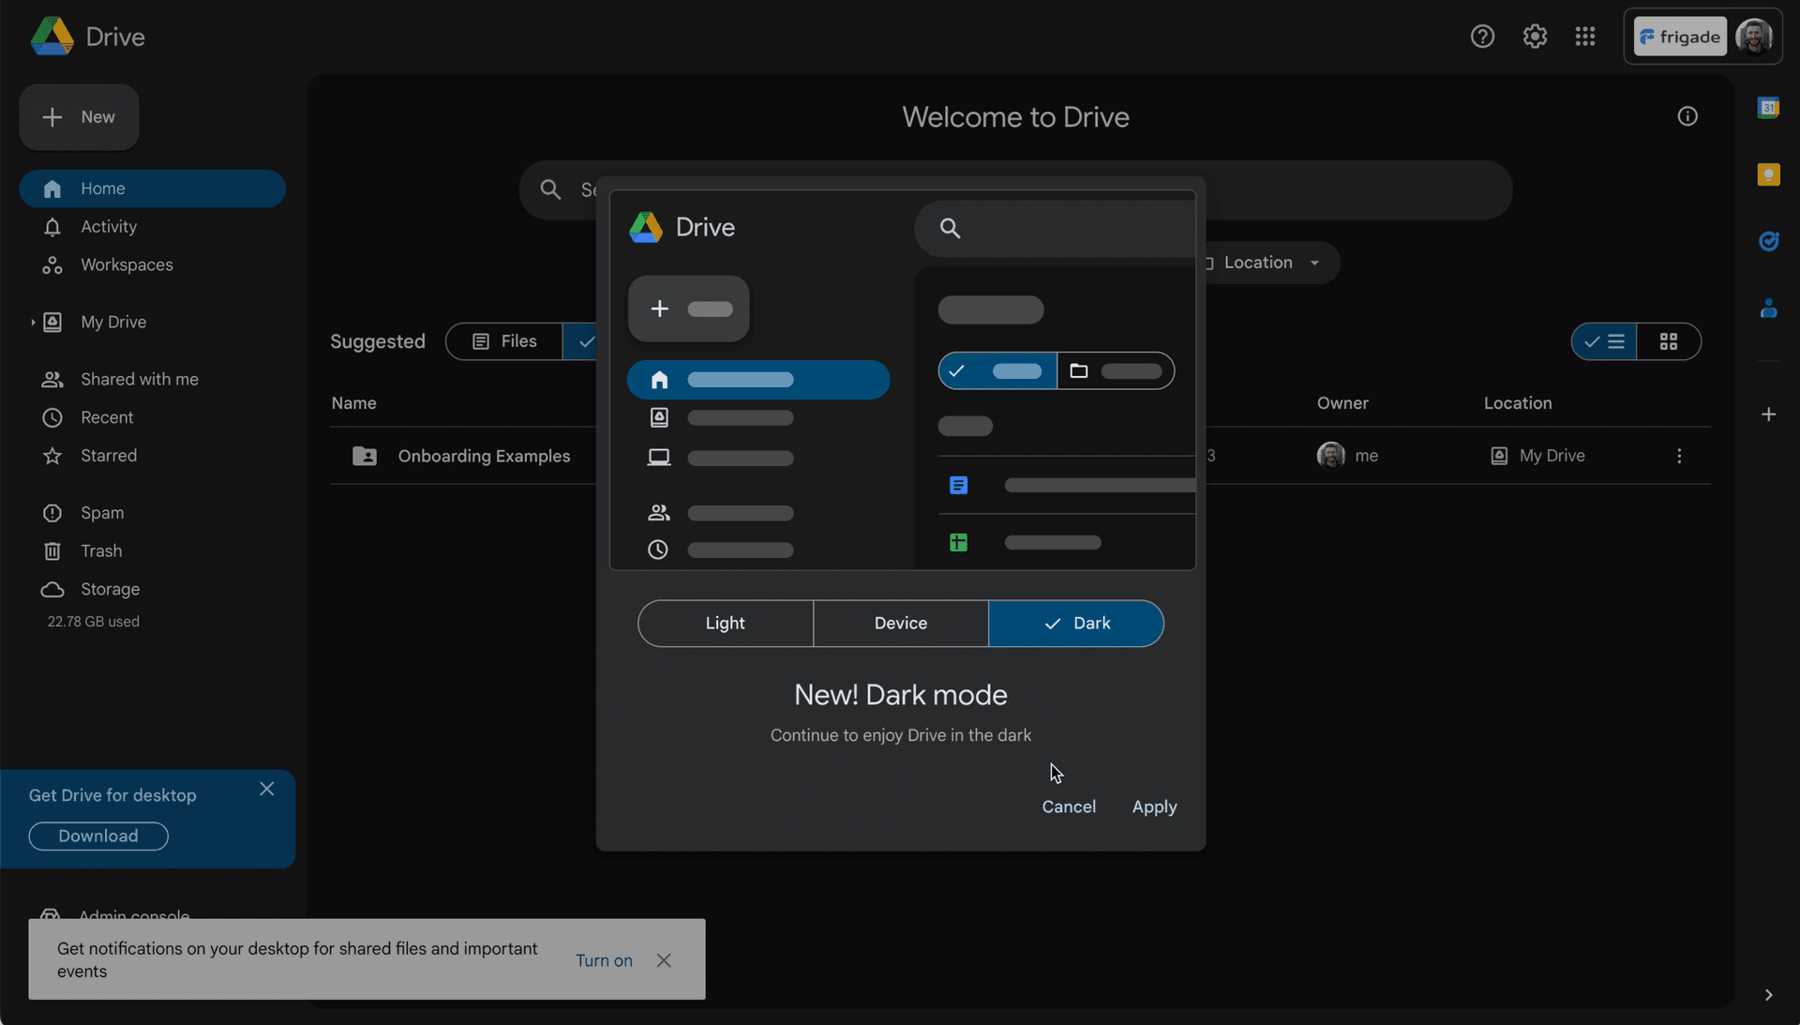This screenshot has height=1025, width=1800.
Task: Open the Help question mark icon
Action: tap(1482, 37)
